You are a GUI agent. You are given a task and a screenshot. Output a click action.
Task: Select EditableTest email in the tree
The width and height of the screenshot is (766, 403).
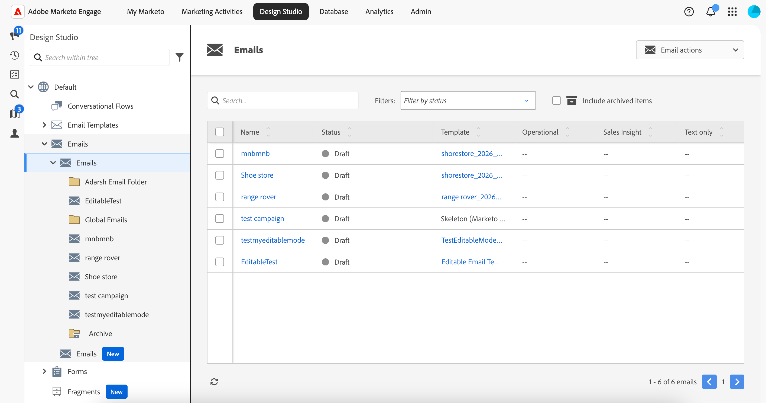(x=103, y=201)
